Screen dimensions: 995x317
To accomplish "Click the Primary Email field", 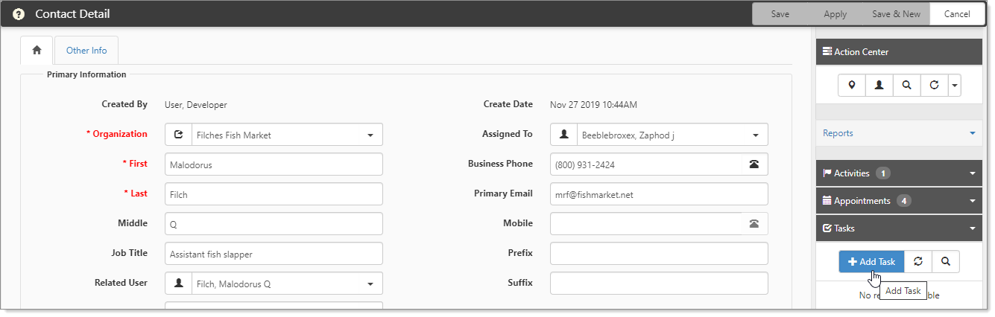I will 659,194.
